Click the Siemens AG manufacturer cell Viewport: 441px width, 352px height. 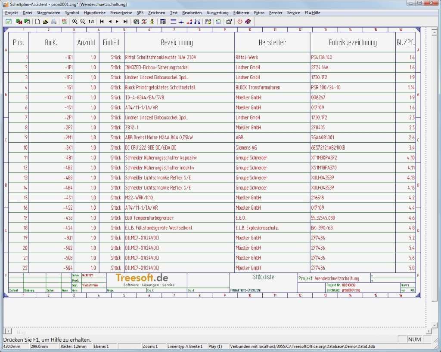pos(246,147)
